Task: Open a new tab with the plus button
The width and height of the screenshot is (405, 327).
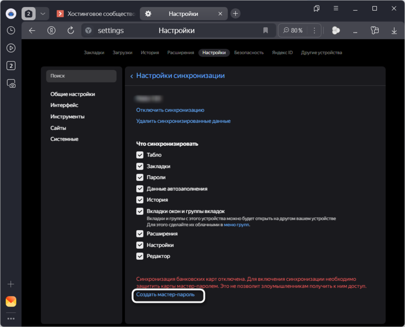Action: click(x=235, y=14)
